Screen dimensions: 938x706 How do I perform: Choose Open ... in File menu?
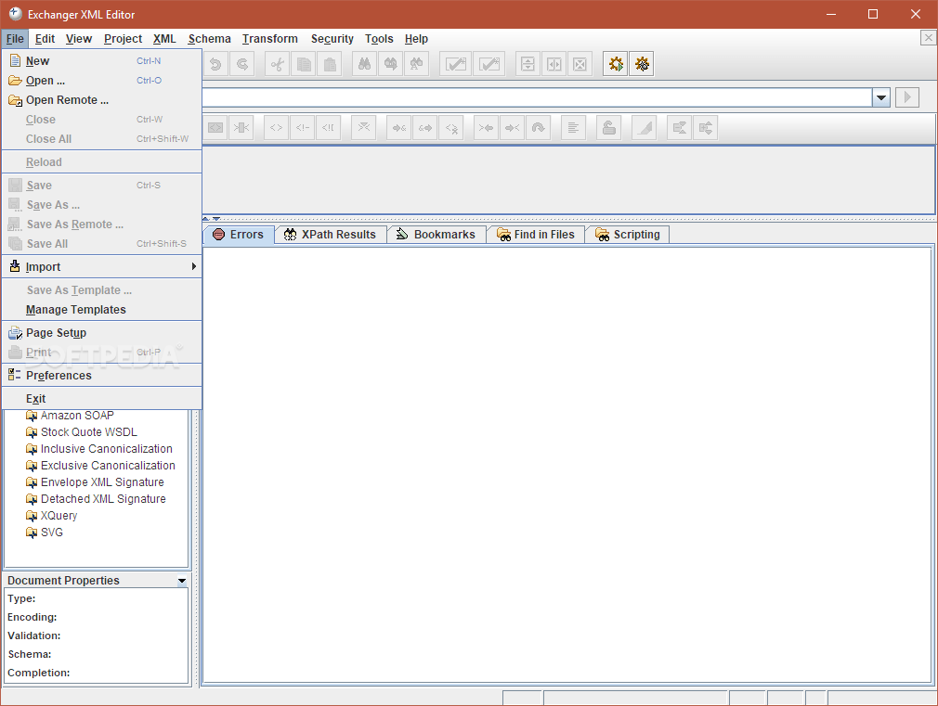pyautogui.click(x=102, y=80)
